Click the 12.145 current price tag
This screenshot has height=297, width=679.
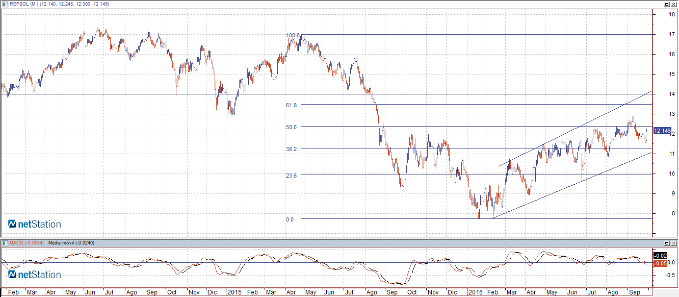(662, 131)
